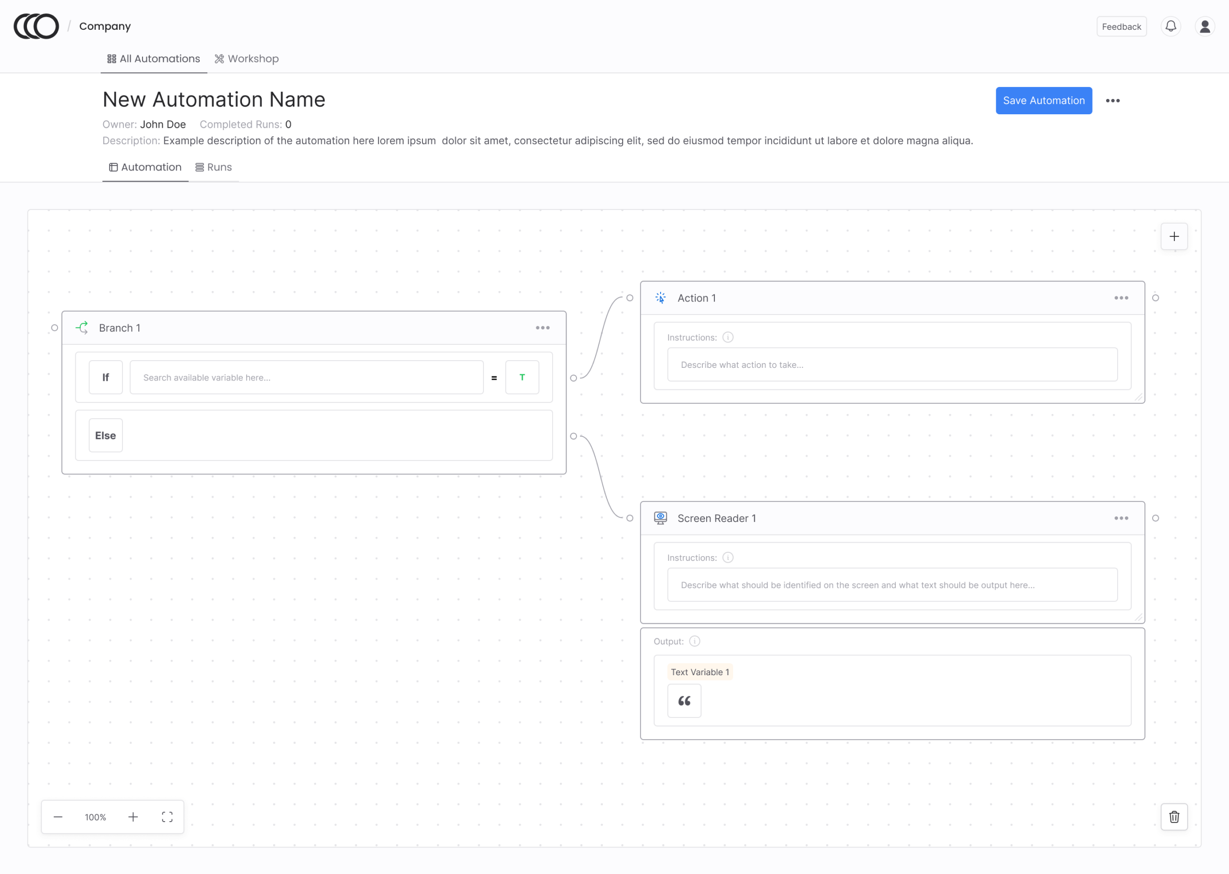Switch to All Automations tab
This screenshot has width=1229, height=874.
click(153, 59)
